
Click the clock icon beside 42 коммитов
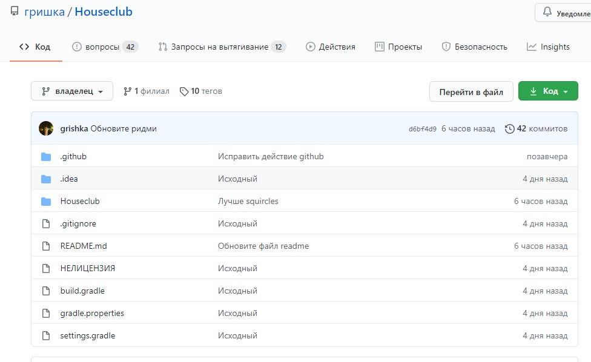tap(509, 129)
